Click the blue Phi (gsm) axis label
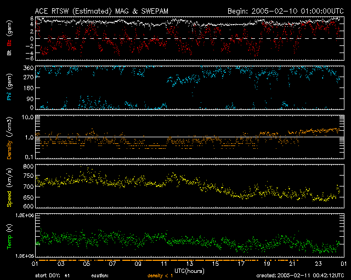Viewport: 351px width, 280px height. click(9, 87)
